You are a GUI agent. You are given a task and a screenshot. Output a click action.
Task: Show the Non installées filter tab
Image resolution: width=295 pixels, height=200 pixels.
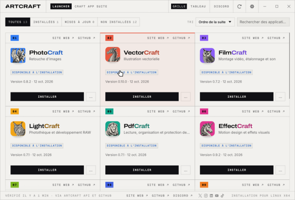point(118,22)
